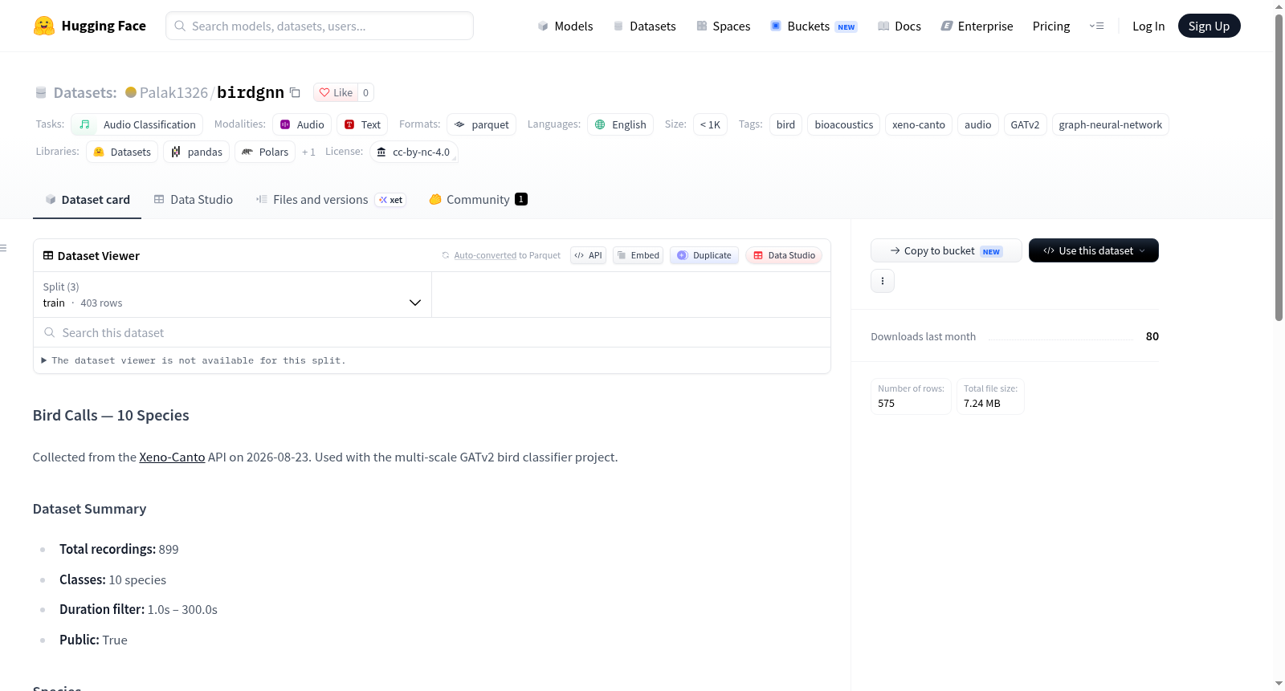Click the Audio Classification task tag

point(137,124)
